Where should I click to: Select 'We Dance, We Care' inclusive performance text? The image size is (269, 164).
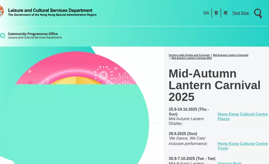188,141
